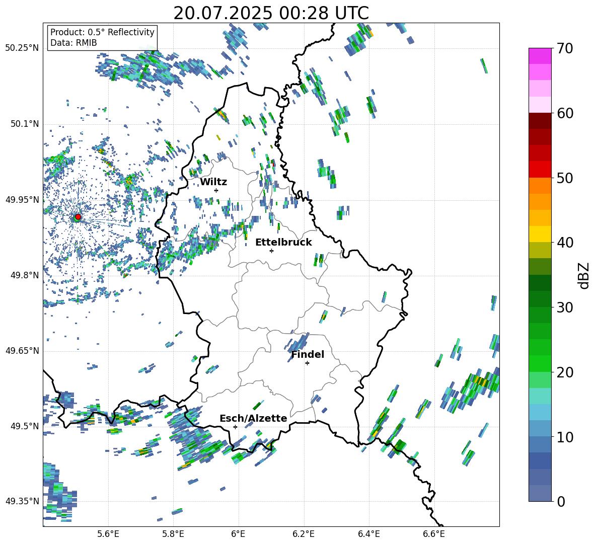Click the Esch/Alzette station cross marker
This screenshot has height=544, width=596.
[235, 427]
